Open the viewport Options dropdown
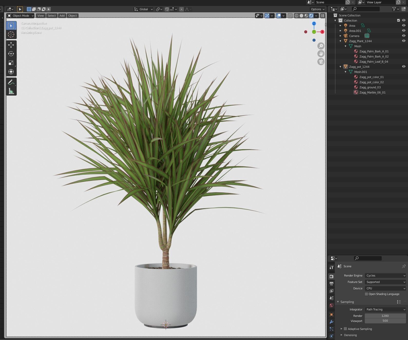 pos(318,9)
